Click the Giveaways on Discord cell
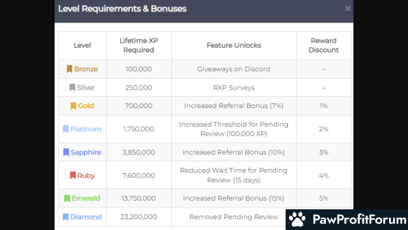This screenshot has height=230, width=408. 233,69
